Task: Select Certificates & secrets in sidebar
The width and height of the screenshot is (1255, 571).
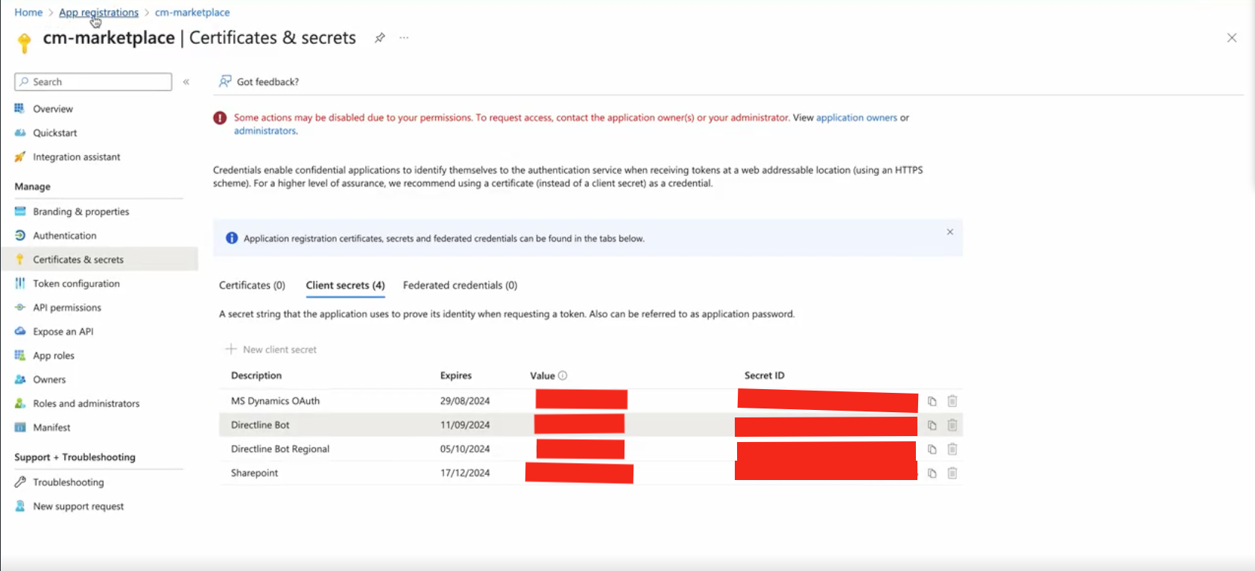Action: coord(78,259)
